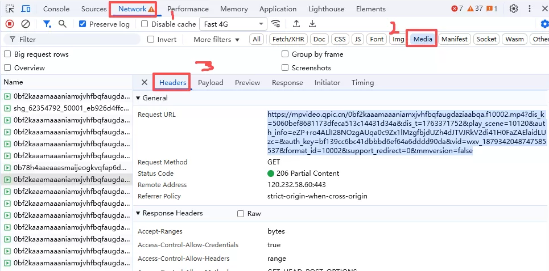Collapse the Response Headers section
The height and width of the screenshot is (271, 549).
point(138,214)
